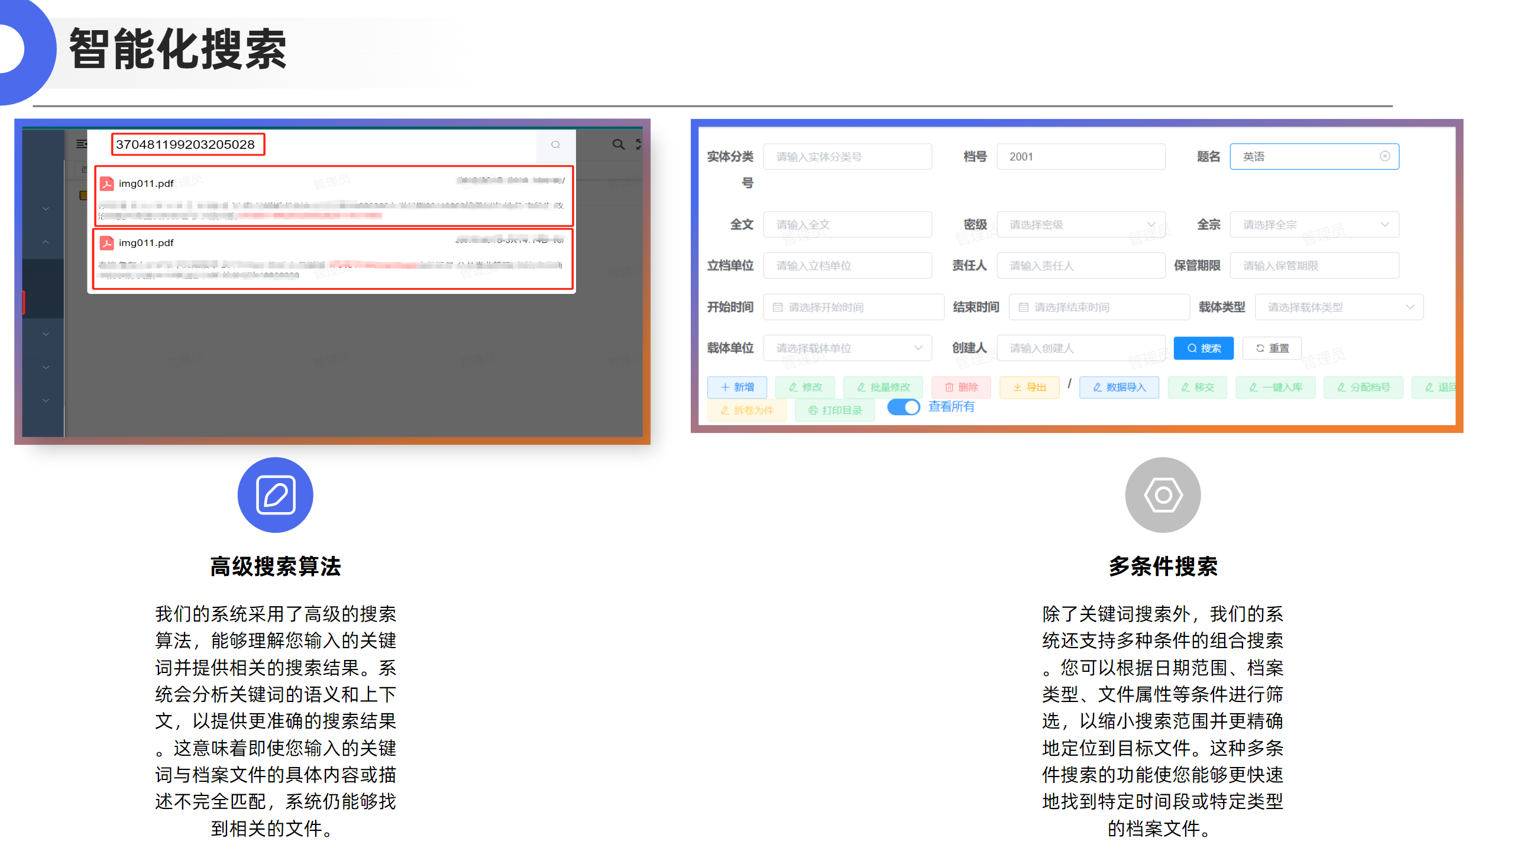Click the gray hexagon settings circle icon
This screenshot has width=1514, height=851.
(1162, 494)
